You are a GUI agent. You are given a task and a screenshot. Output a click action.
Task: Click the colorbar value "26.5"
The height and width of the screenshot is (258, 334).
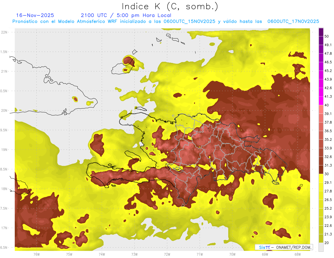point(328,200)
